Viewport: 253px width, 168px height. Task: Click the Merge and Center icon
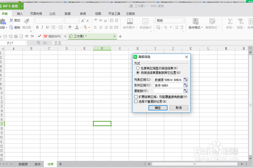click(x=130, y=21)
